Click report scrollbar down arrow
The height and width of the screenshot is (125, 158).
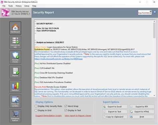pos(154,95)
